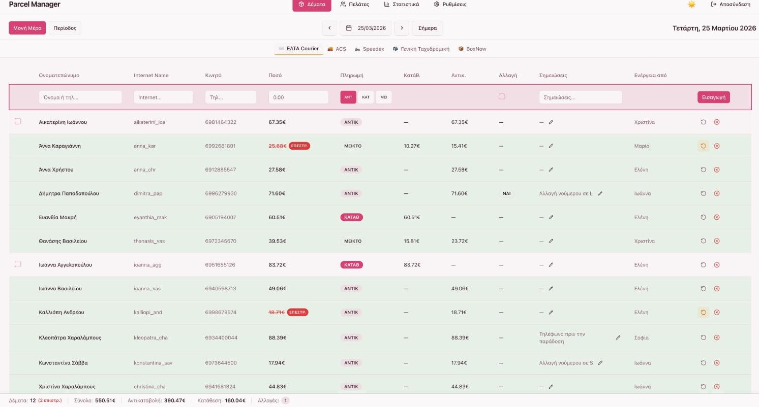Select the Speedex courier tab
This screenshot has height=407, width=759.
(x=370, y=49)
